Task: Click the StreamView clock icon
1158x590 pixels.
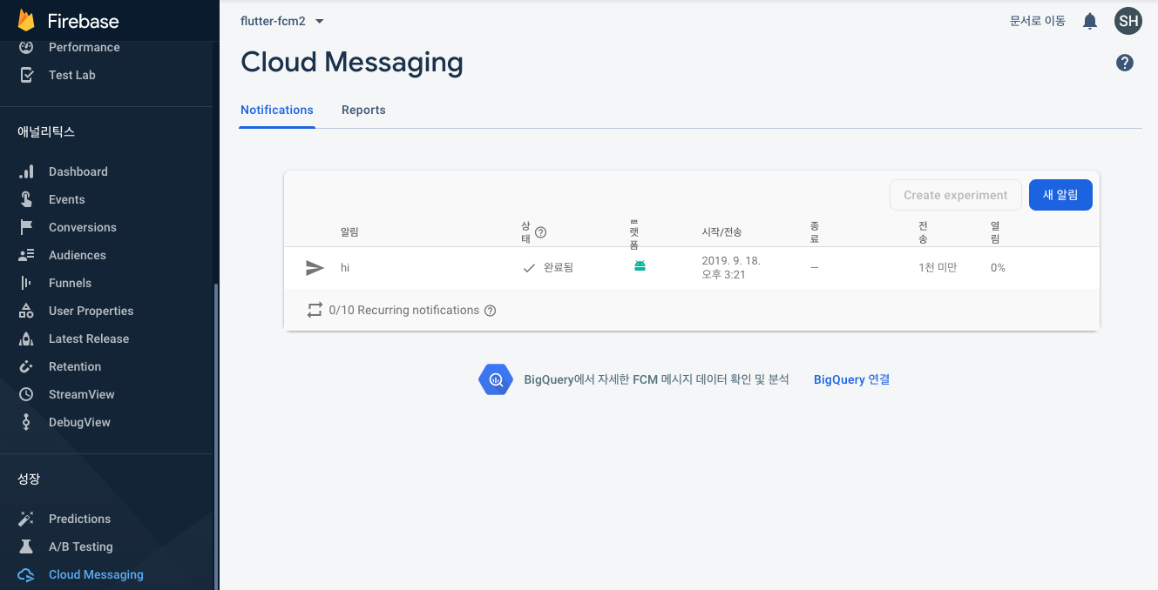Action: [26, 394]
